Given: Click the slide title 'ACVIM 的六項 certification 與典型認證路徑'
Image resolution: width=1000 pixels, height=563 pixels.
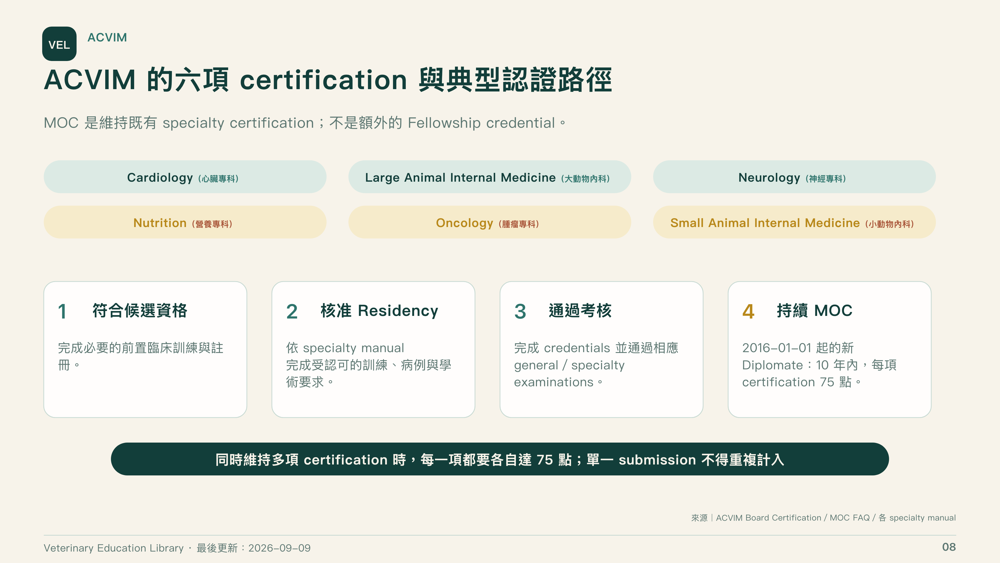Looking at the screenshot, I should pos(328,80).
